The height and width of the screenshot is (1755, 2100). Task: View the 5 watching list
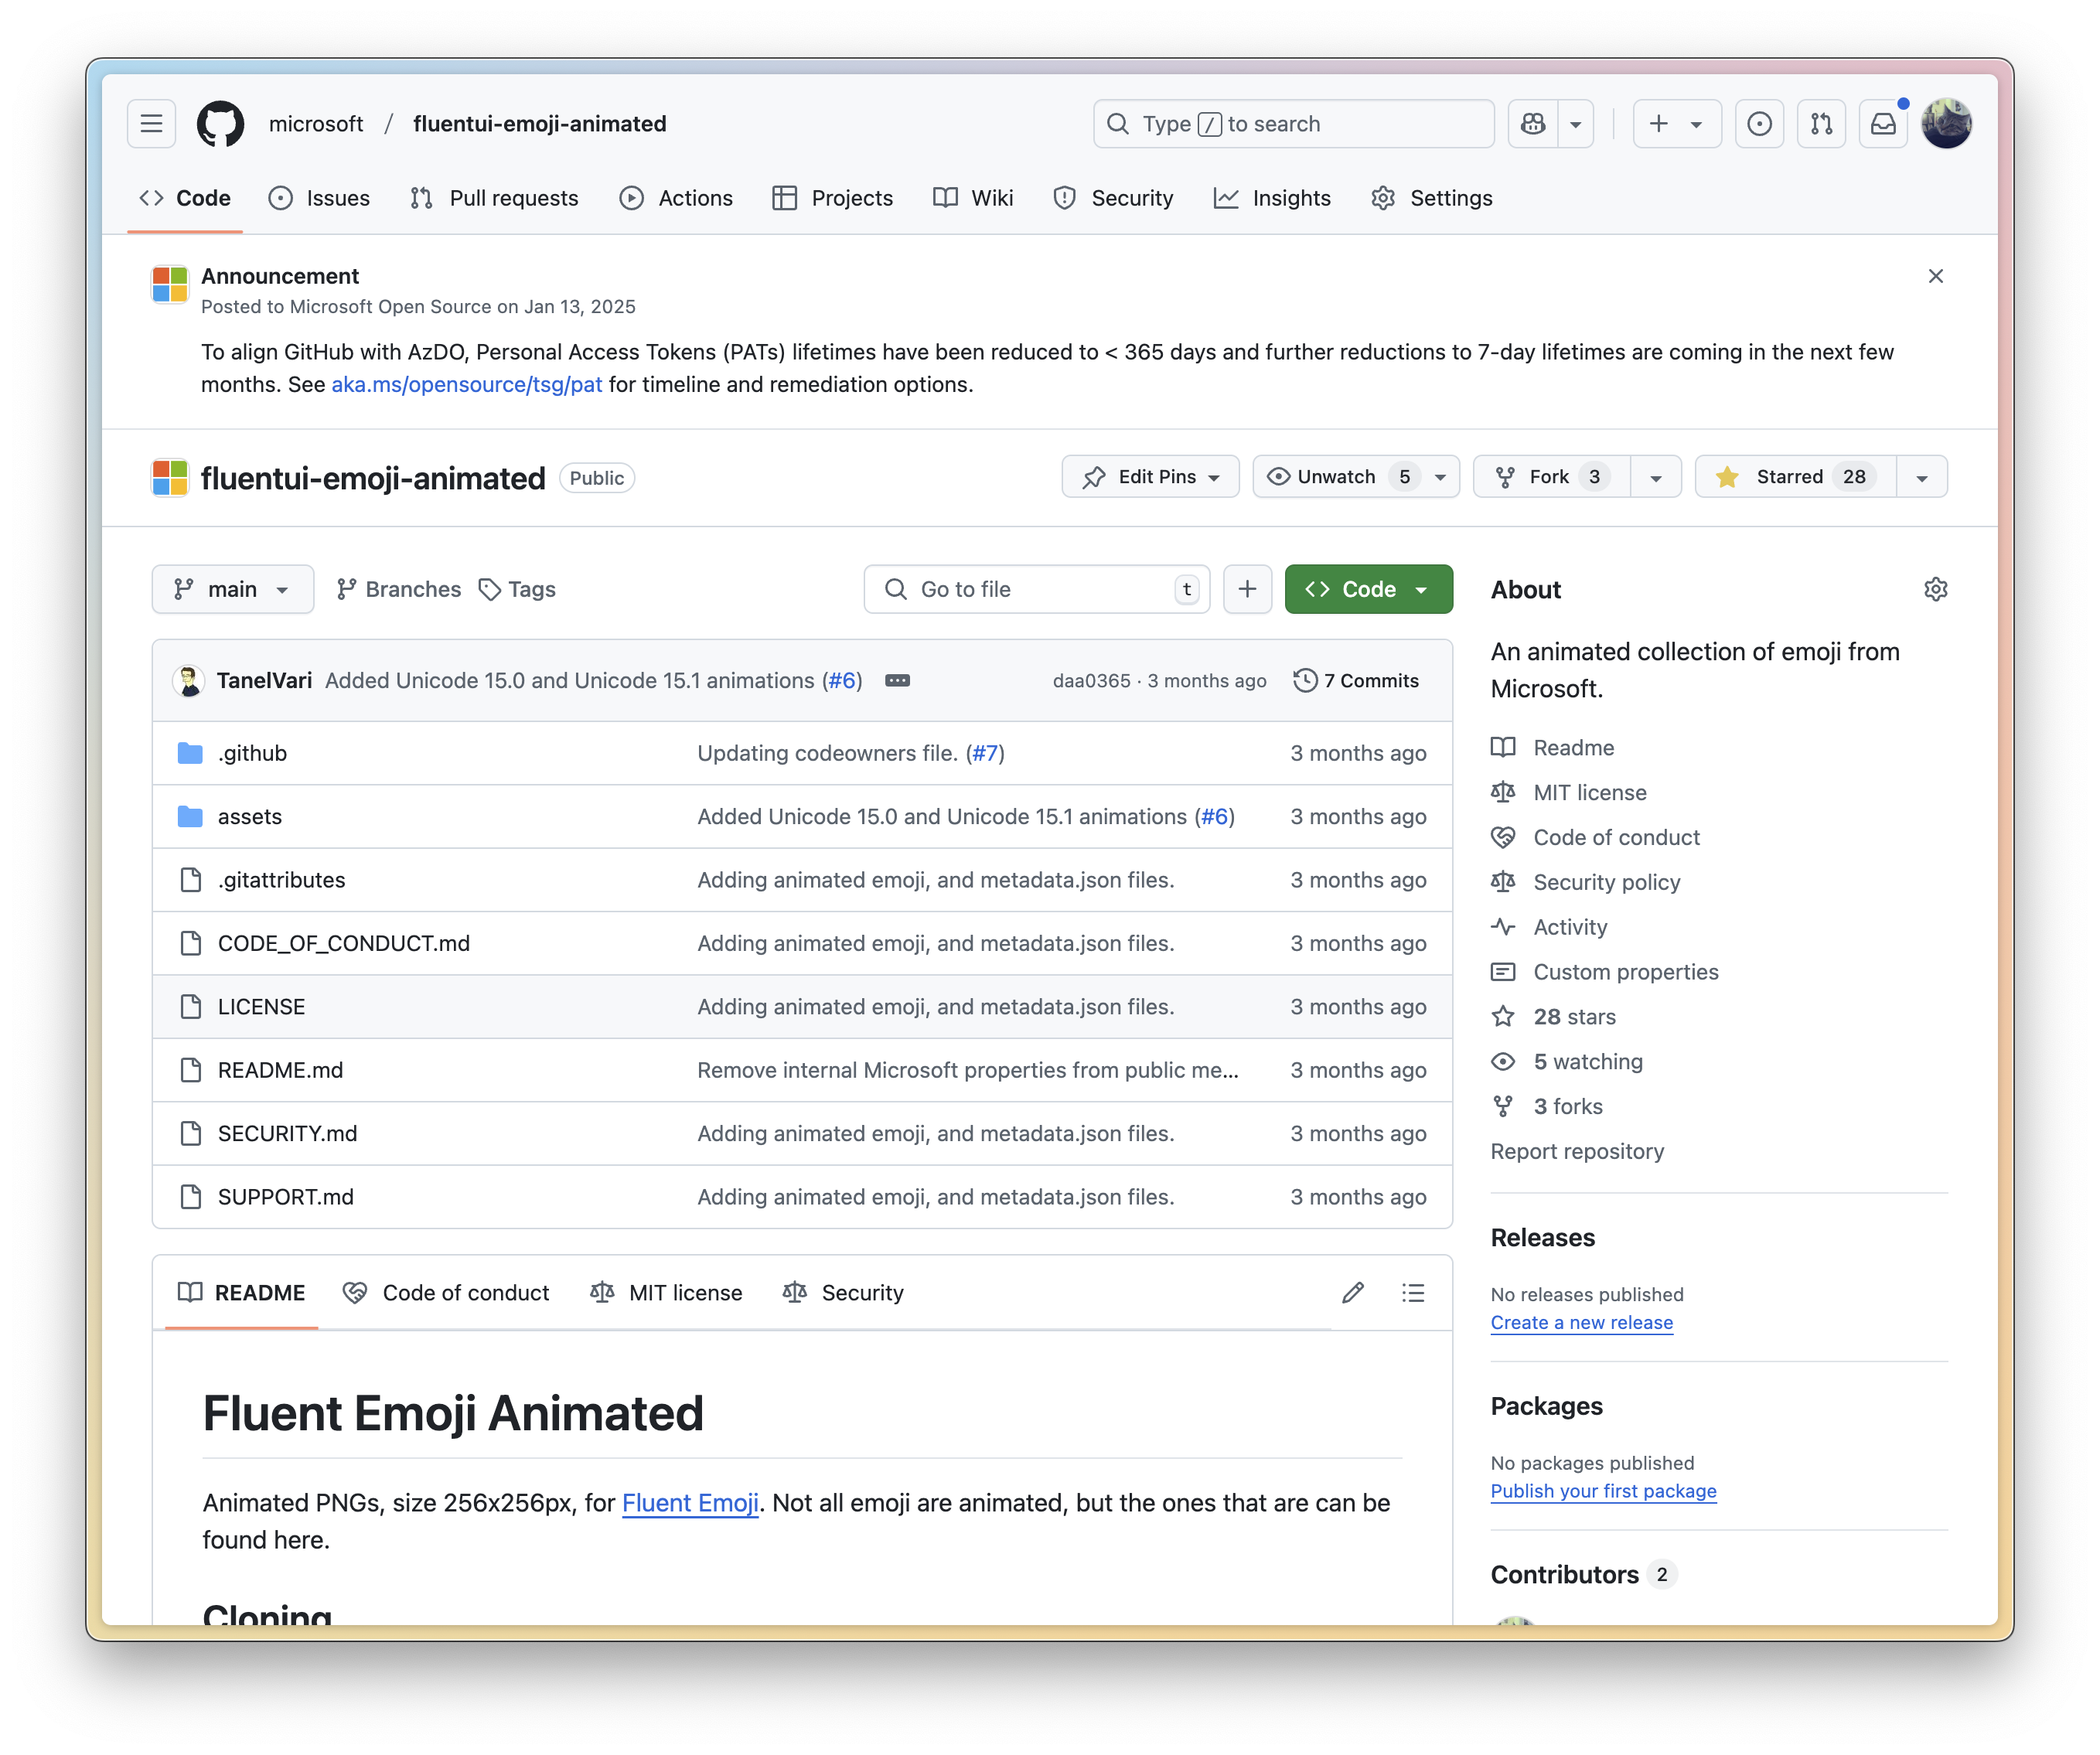point(1588,1062)
